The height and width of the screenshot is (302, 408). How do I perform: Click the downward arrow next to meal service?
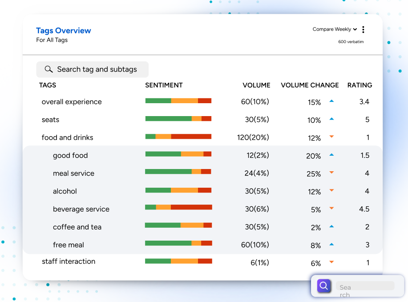point(331,173)
